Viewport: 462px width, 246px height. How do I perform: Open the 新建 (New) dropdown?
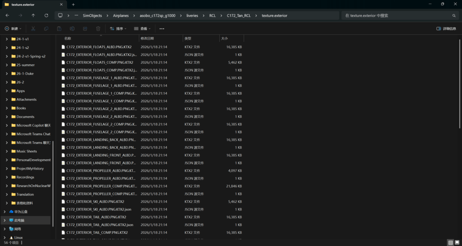tap(14, 28)
